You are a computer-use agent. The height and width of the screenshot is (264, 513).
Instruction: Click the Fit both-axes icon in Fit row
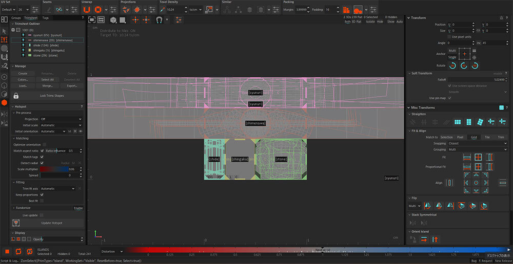click(478, 157)
